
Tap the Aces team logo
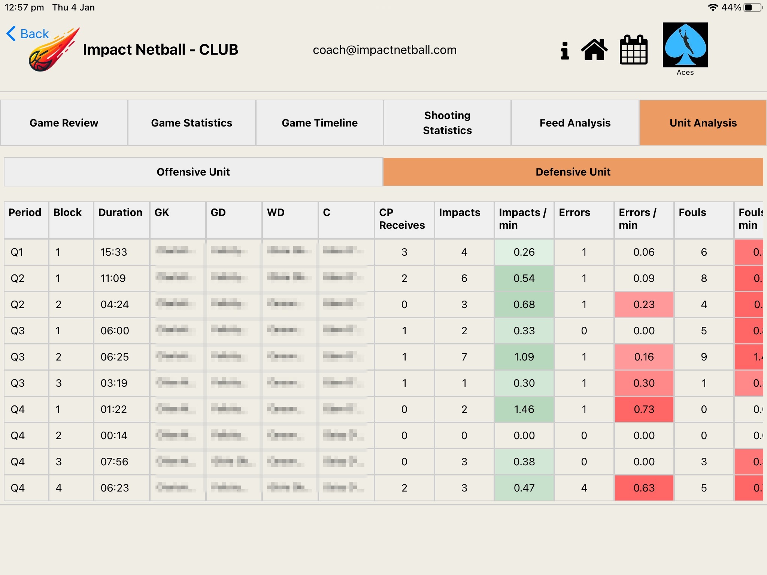coord(685,45)
